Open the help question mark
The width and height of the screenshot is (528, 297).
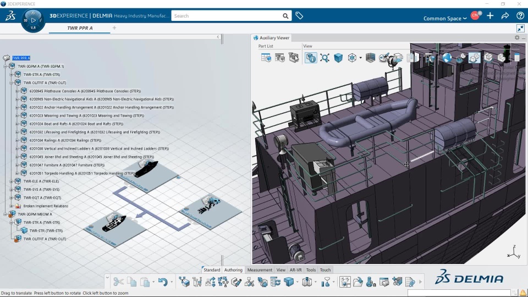point(520,15)
